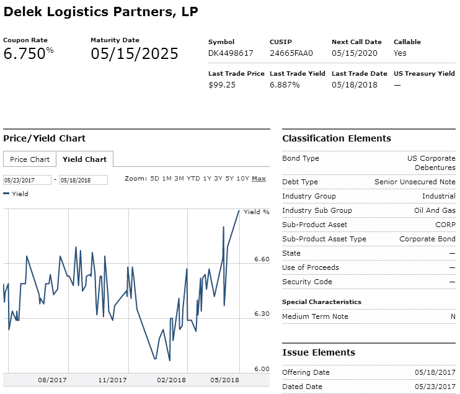Click the Sub-Product Asset value CORP
The height and width of the screenshot is (394, 460).
click(445, 225)
